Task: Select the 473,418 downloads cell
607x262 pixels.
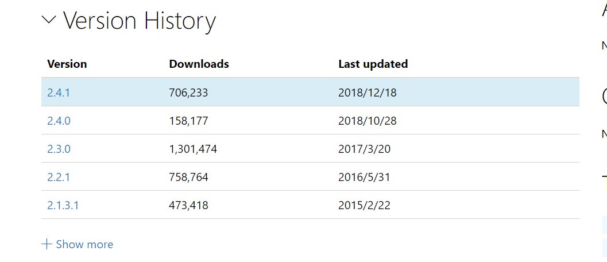Action: [188, 205]
